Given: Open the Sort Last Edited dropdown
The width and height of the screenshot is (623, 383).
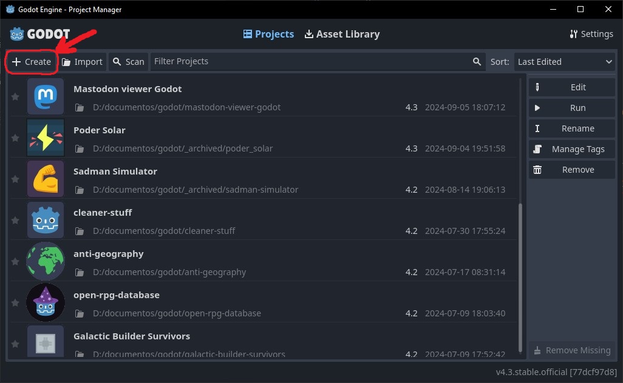Looking at the screenshot, I should (565, 62).
